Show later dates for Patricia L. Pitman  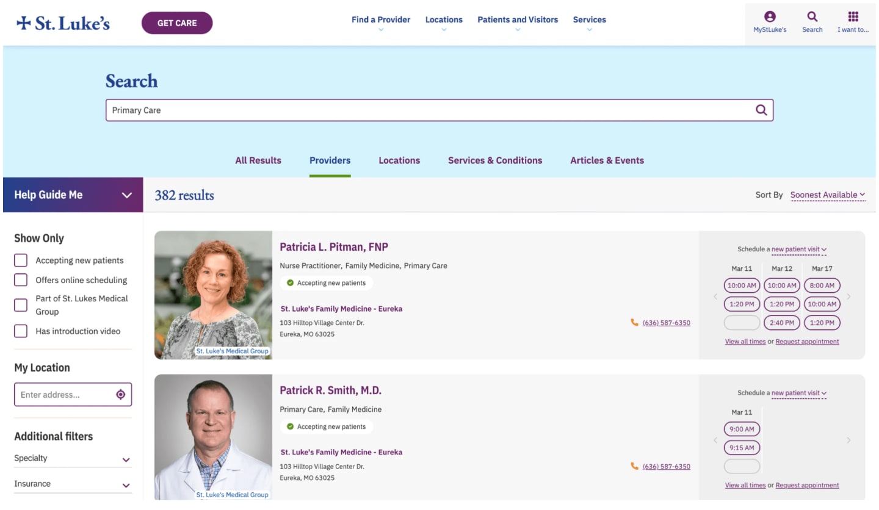tap(848, 297)
